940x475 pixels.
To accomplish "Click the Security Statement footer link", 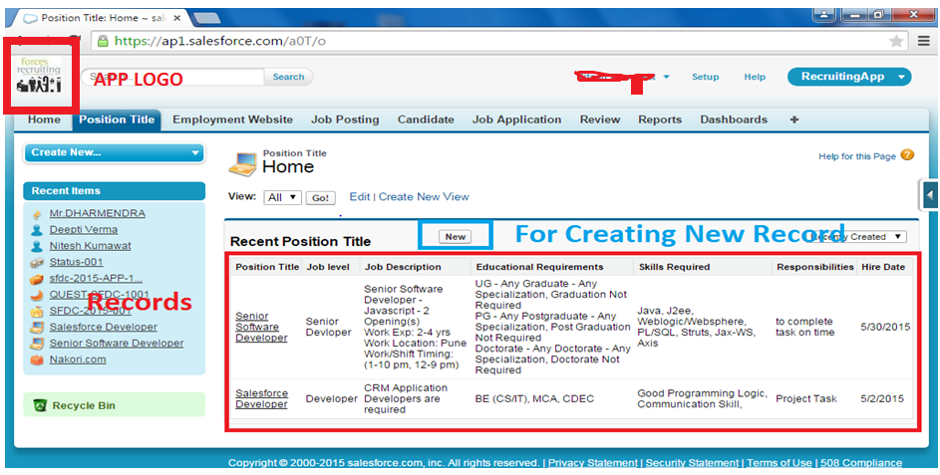I will pos(692,463).
